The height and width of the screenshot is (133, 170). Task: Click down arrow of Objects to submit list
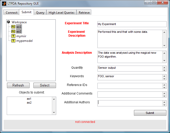pos(54,113)
